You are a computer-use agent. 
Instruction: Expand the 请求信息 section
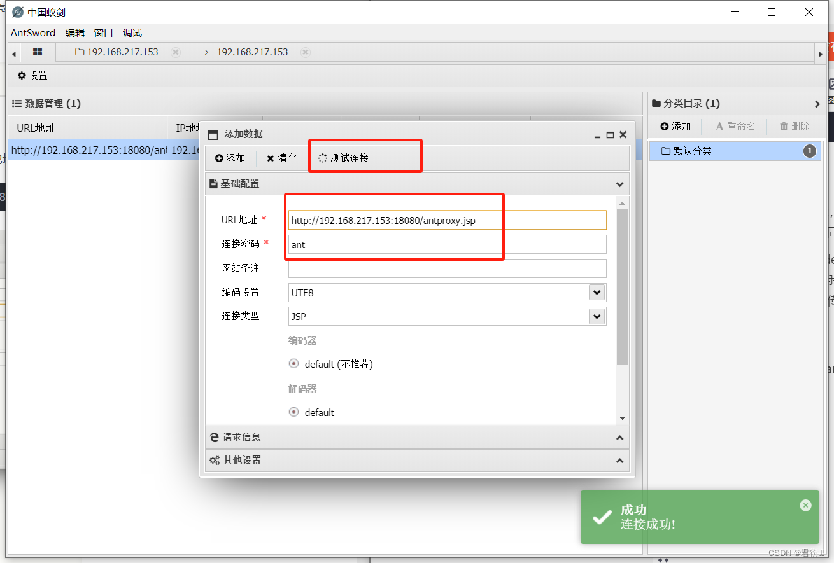(x=619, y=438)
